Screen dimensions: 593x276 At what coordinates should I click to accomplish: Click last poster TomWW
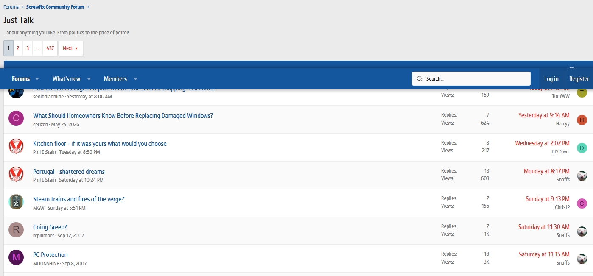561,96
